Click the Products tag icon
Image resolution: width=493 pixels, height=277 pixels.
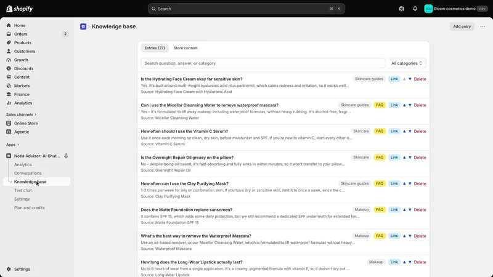click(x=9, y=42)
